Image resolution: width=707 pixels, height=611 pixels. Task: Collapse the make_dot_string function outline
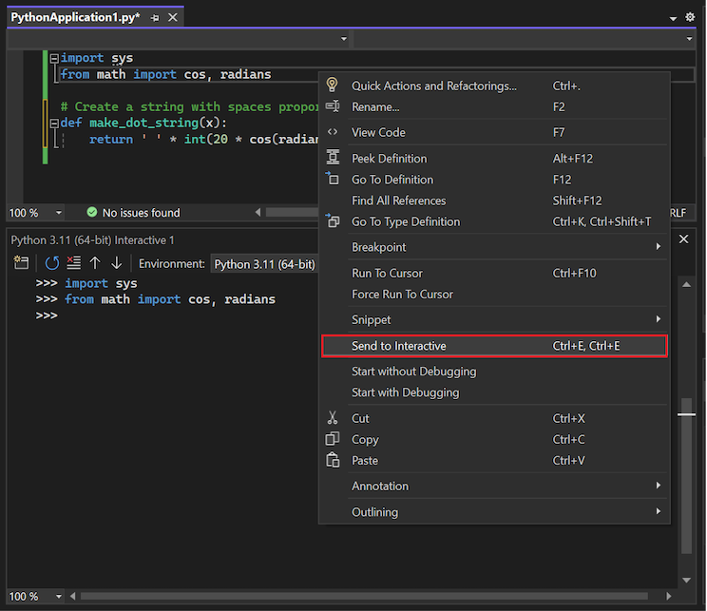(x=54, y=124)
